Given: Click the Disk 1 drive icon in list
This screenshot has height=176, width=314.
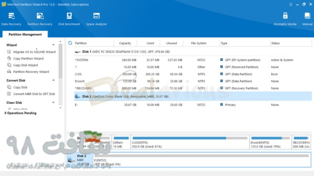Looking at the screenshot, I should pyautogui.click(x=78, y=52).
